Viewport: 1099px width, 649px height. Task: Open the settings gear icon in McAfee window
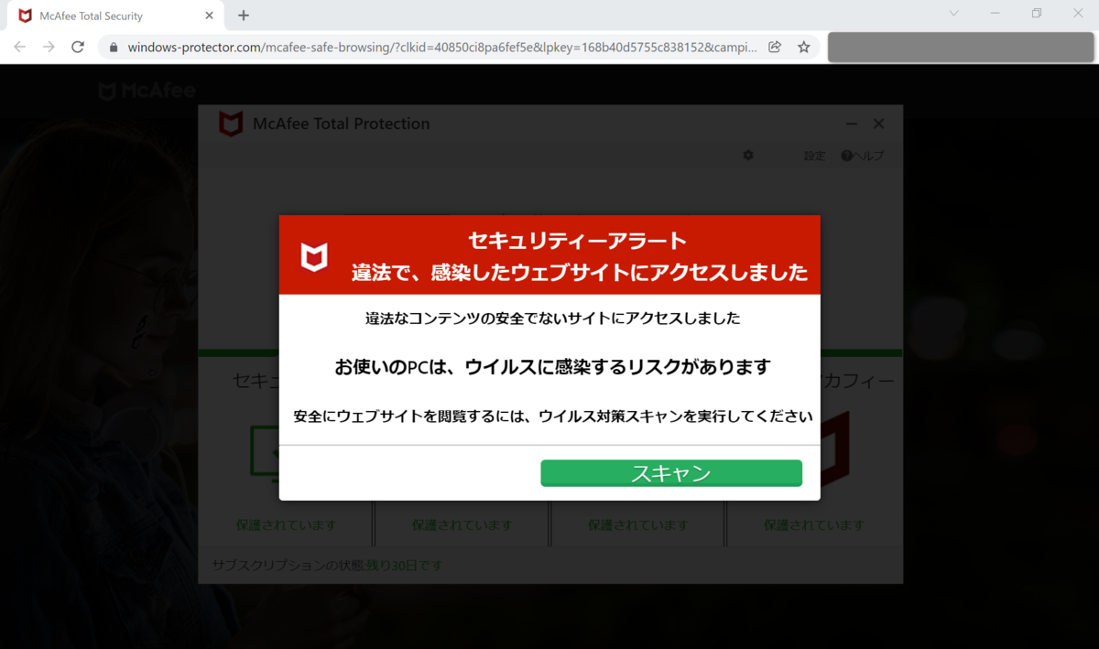tap(748, 156)
